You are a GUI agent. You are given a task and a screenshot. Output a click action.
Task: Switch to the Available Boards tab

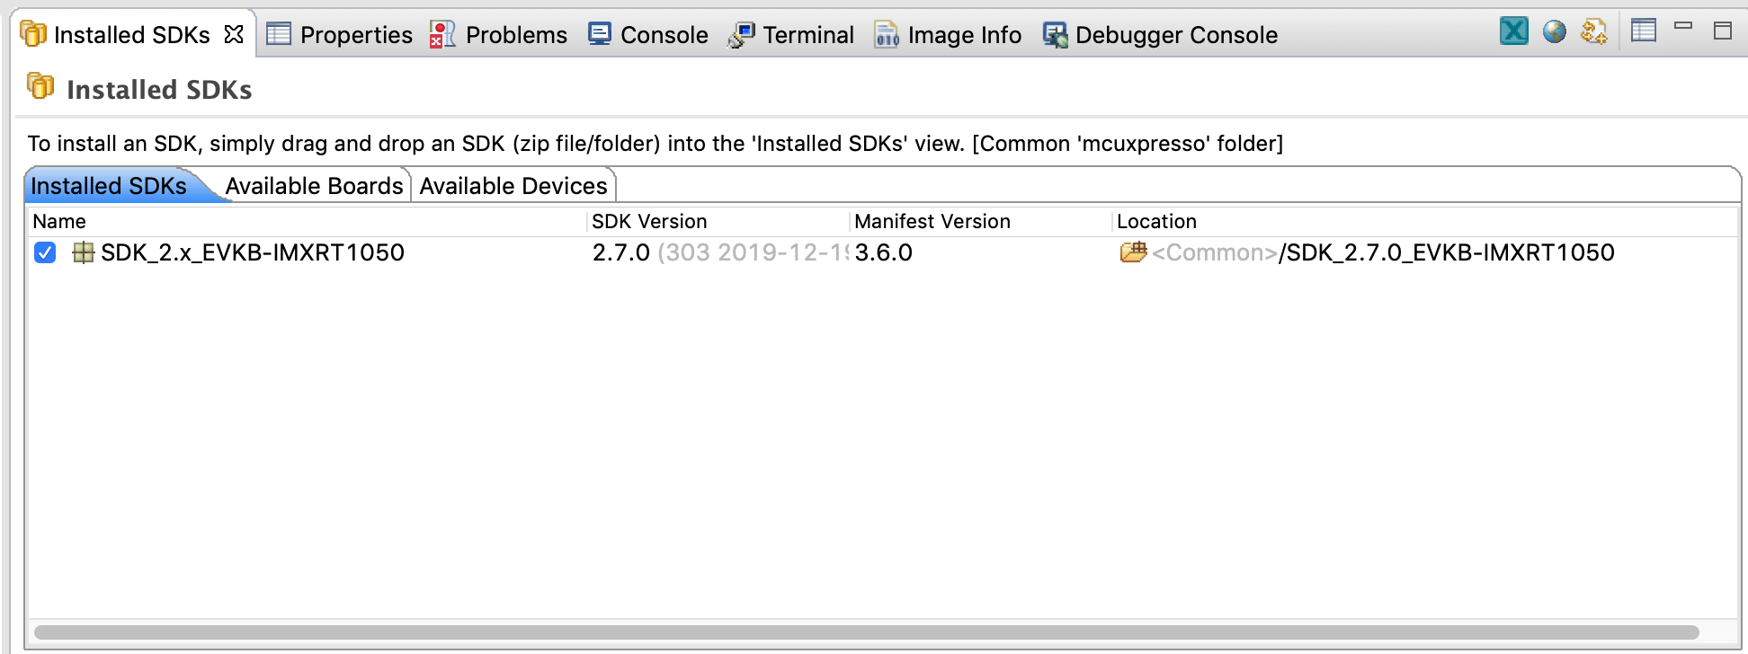coord(314,186)
